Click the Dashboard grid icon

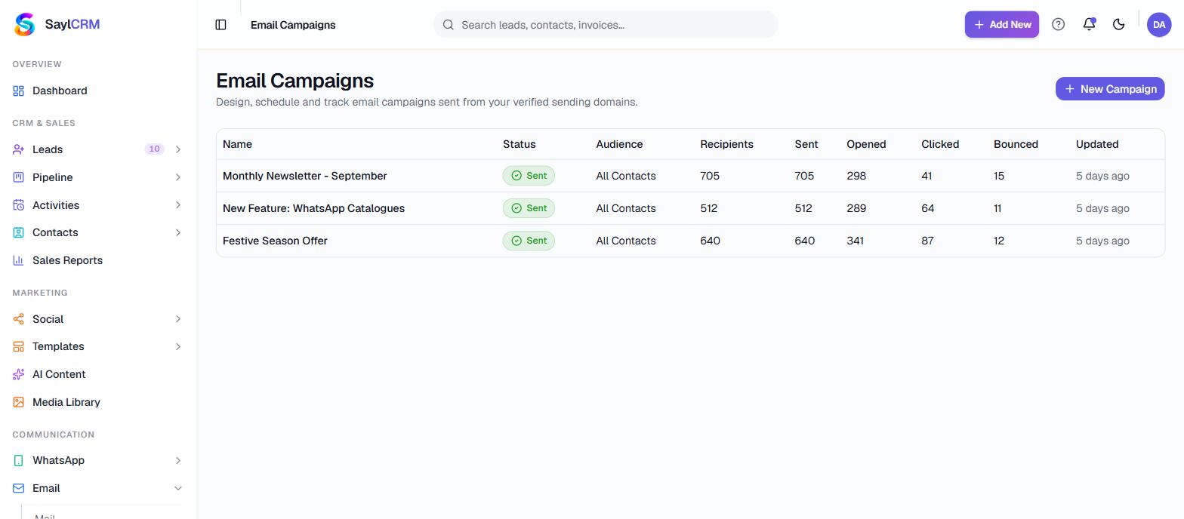point(19,91)
